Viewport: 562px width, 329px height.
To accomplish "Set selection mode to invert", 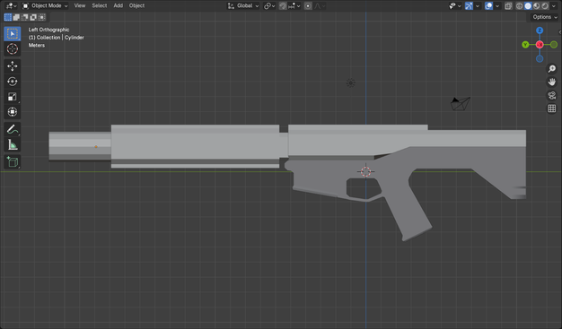I will click(x=33, y=17).
